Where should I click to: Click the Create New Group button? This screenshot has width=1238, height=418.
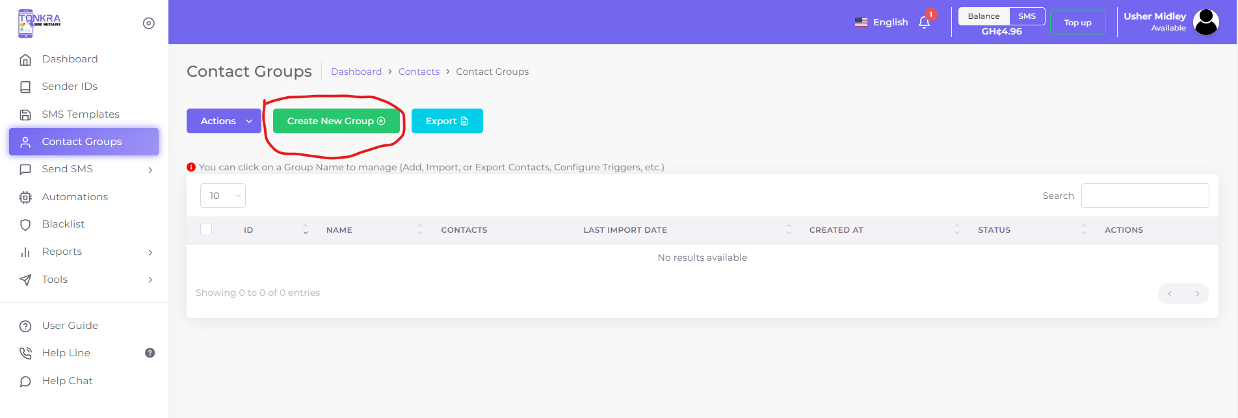coord(336,121)
